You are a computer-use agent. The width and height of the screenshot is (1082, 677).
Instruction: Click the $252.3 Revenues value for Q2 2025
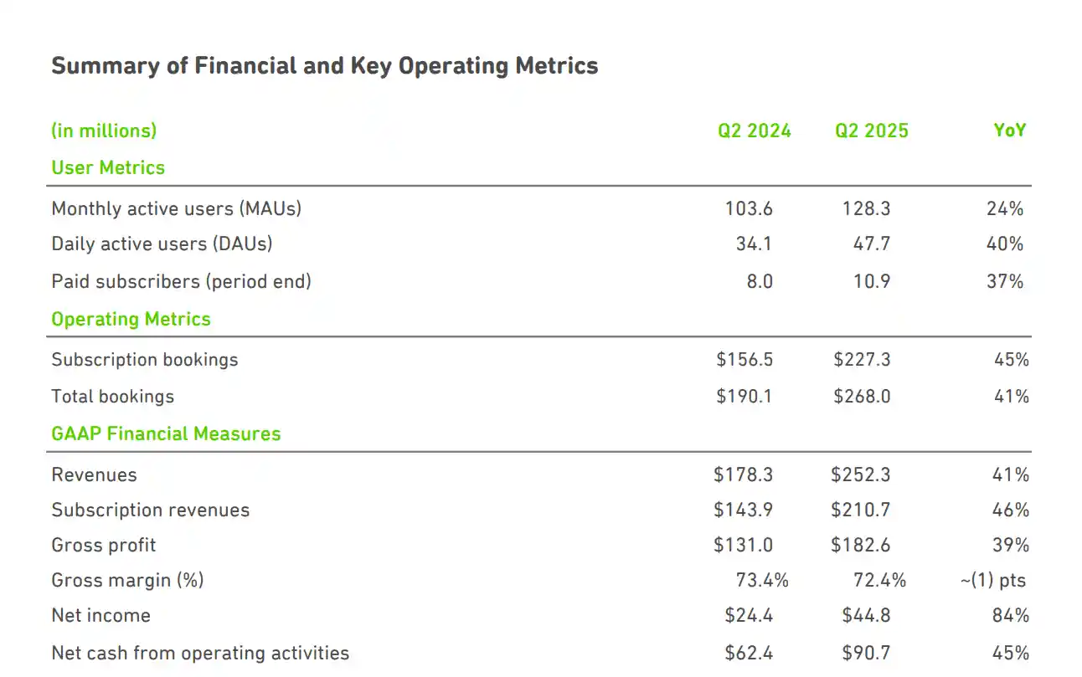[x=860, y=475]
